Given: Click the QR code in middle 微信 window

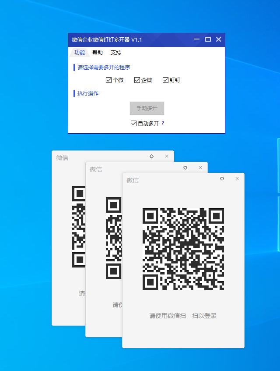Looking at the screenshot, I should click(x=114, y=238).
